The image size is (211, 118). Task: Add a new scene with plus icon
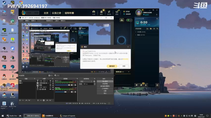point(20,100)
